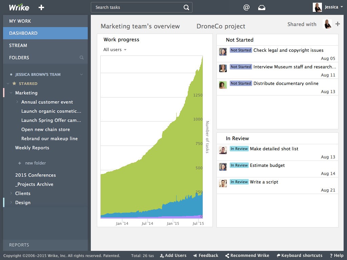Open the All users filter dropdown
The width and height of the screenshot is (347, 260).
click(115, 50)
